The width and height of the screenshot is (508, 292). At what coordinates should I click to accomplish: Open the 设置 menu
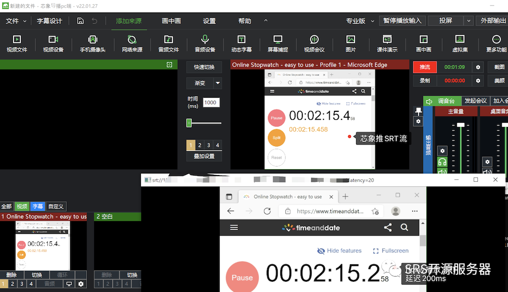click(209, 21)
